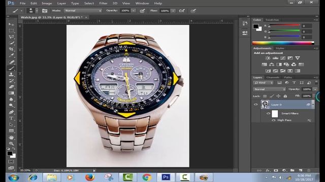The width and height of the screenshot is (325, 182).
Task: Toggle lock all for layer
Action: coord(285,96)
